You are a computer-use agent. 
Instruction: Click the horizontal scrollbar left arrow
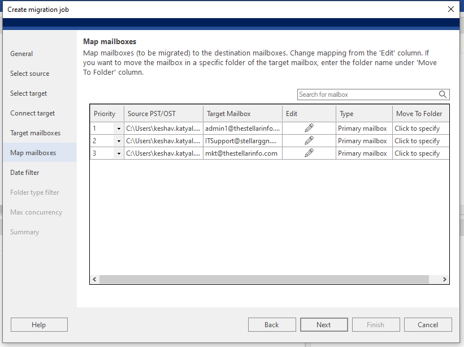pos(94,280)
